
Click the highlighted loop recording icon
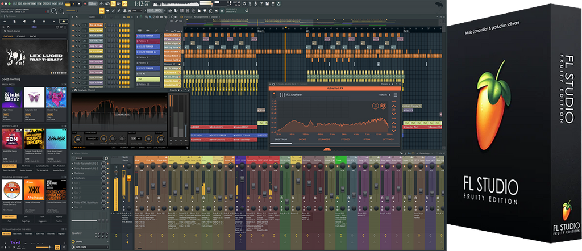pos(124,4)
